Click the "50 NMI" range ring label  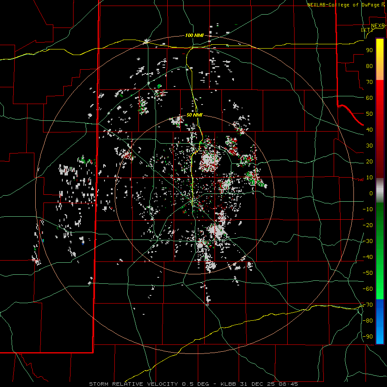pyautogui.click(x=194, y=115)
